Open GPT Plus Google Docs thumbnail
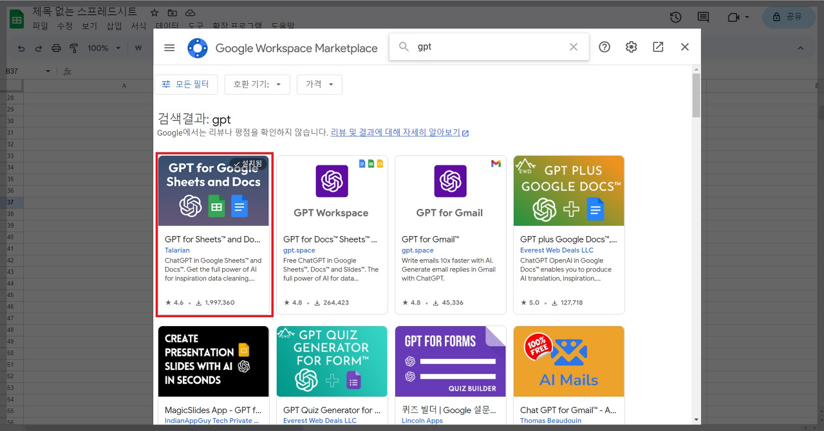Image resolution: width=824 pixels, height=431 pixels. pyautogui.click(x=569, y=190)
